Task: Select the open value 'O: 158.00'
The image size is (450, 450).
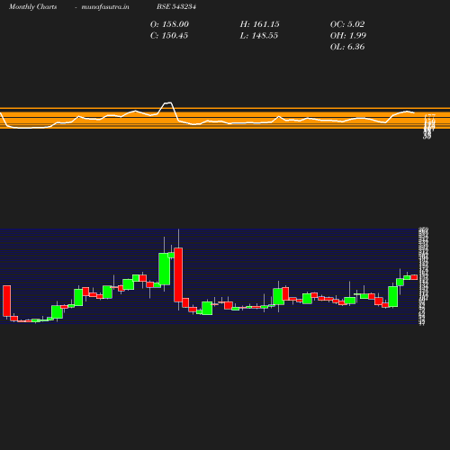Action: click(x=169, y=24)
